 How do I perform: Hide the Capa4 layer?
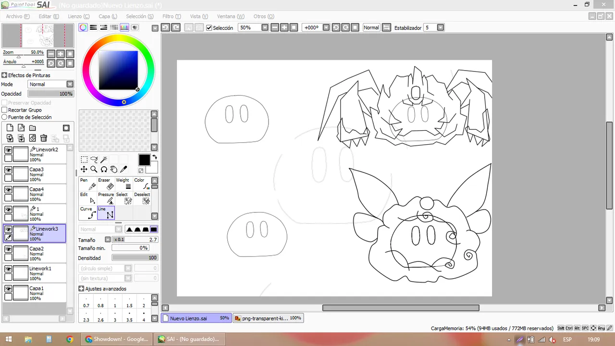[x=8, y=190]
